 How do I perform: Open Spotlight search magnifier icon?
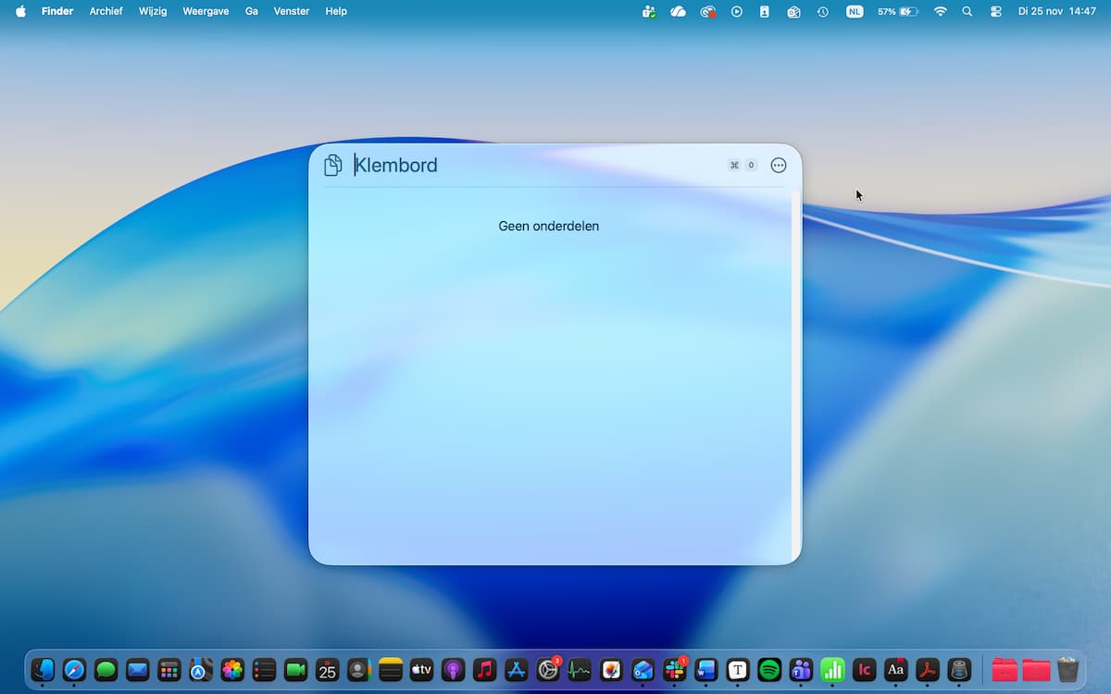(967, 11)
